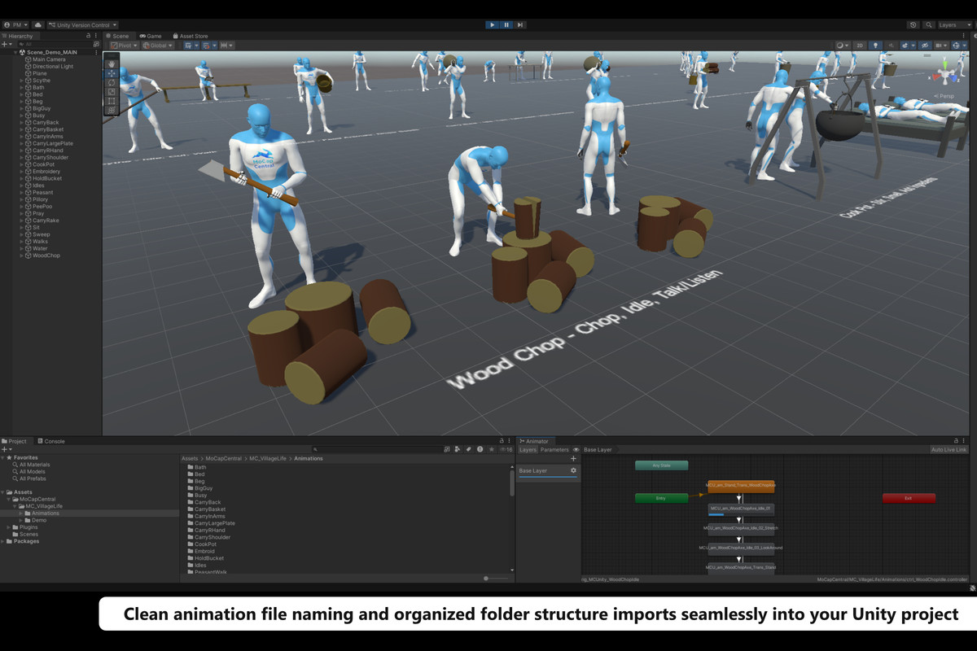Click the Step frame button beside Pause

coord(520,24)
